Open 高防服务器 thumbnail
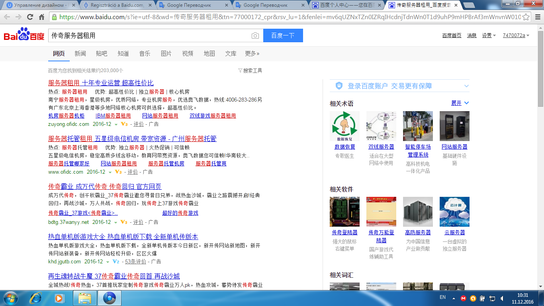 click(x=418, y=212)
